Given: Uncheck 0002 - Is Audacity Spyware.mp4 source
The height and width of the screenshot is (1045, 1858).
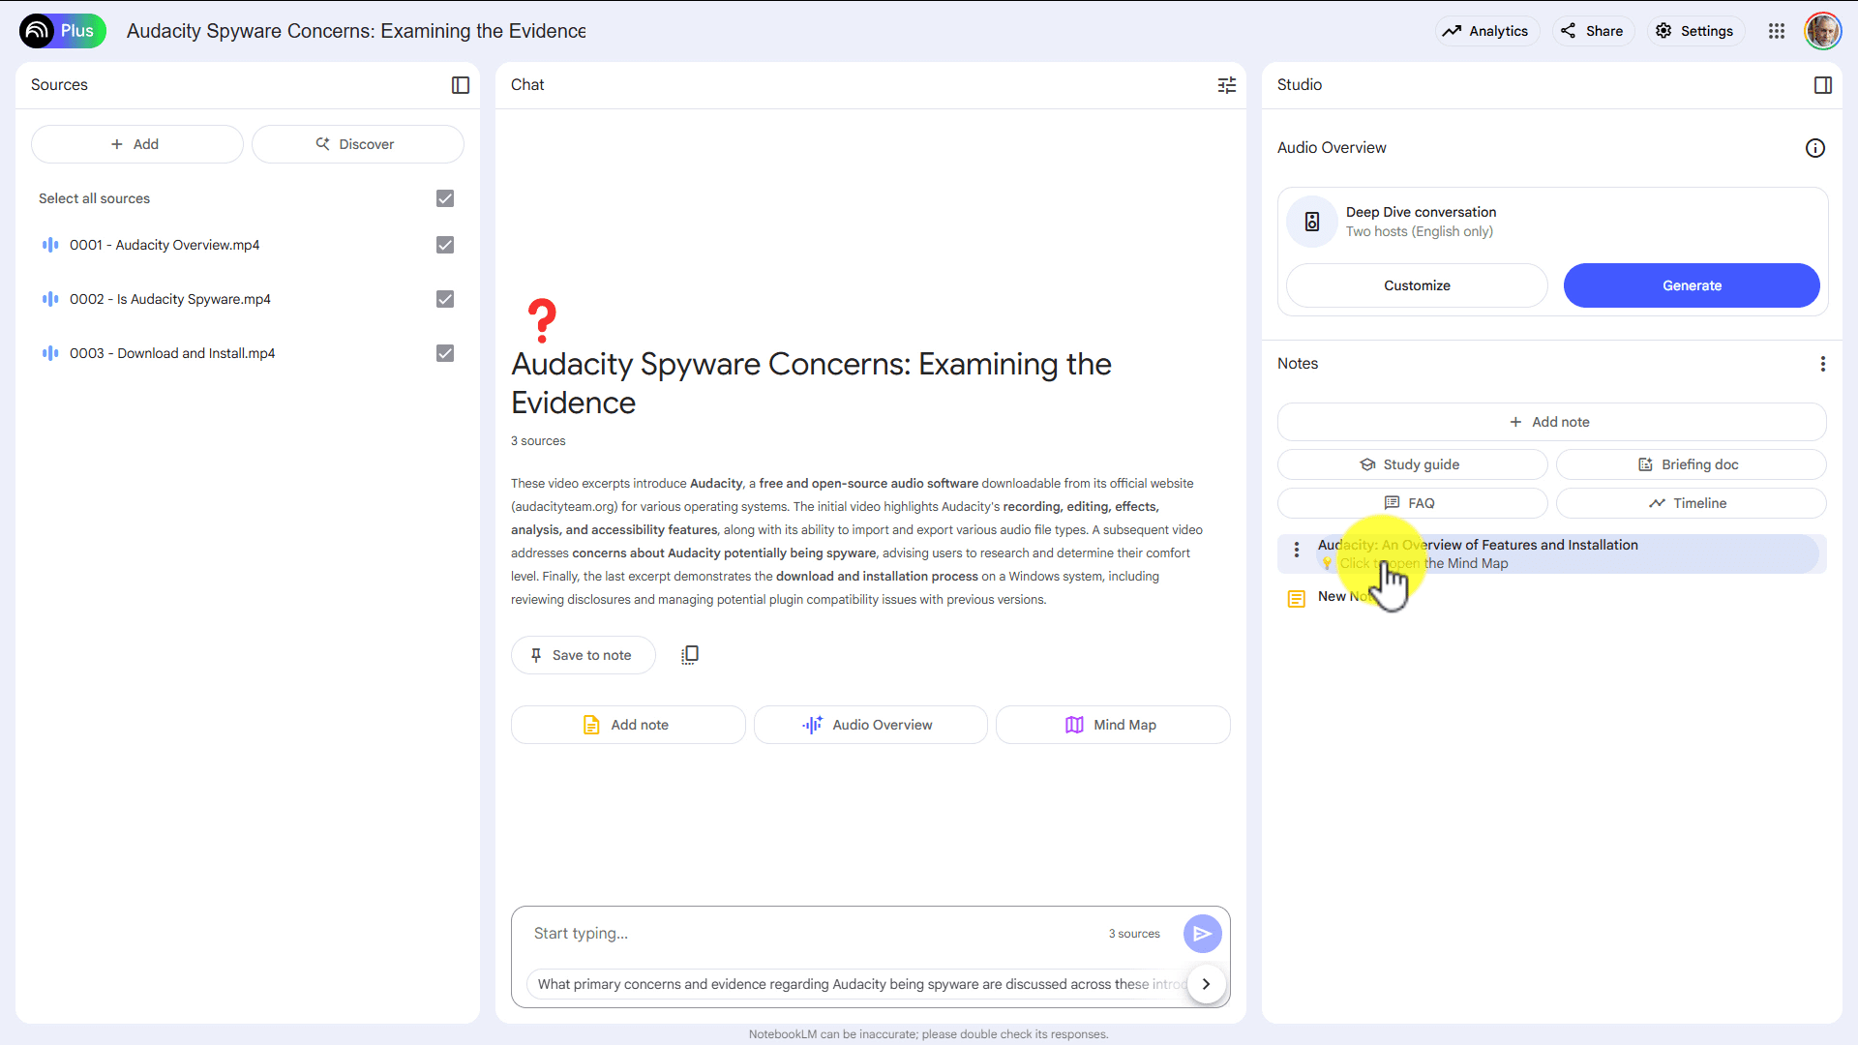Looking at the screenshot, I should (445, 299).
